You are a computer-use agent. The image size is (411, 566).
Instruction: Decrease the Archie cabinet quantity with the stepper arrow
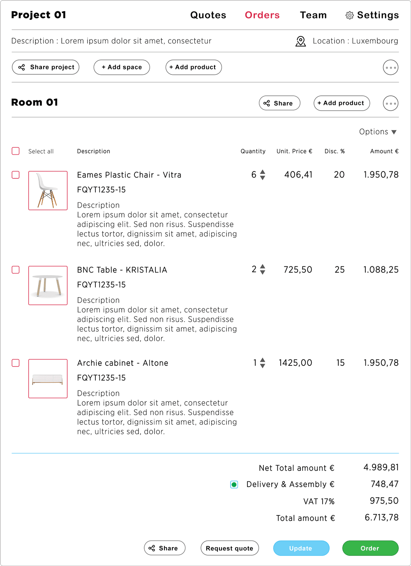point(262,365)
